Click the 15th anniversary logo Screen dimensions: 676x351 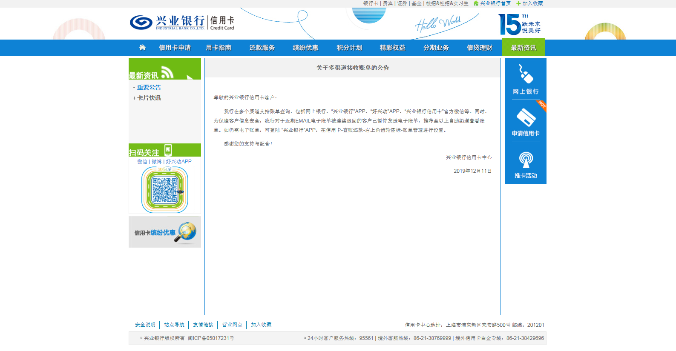[x=520, y=24]
